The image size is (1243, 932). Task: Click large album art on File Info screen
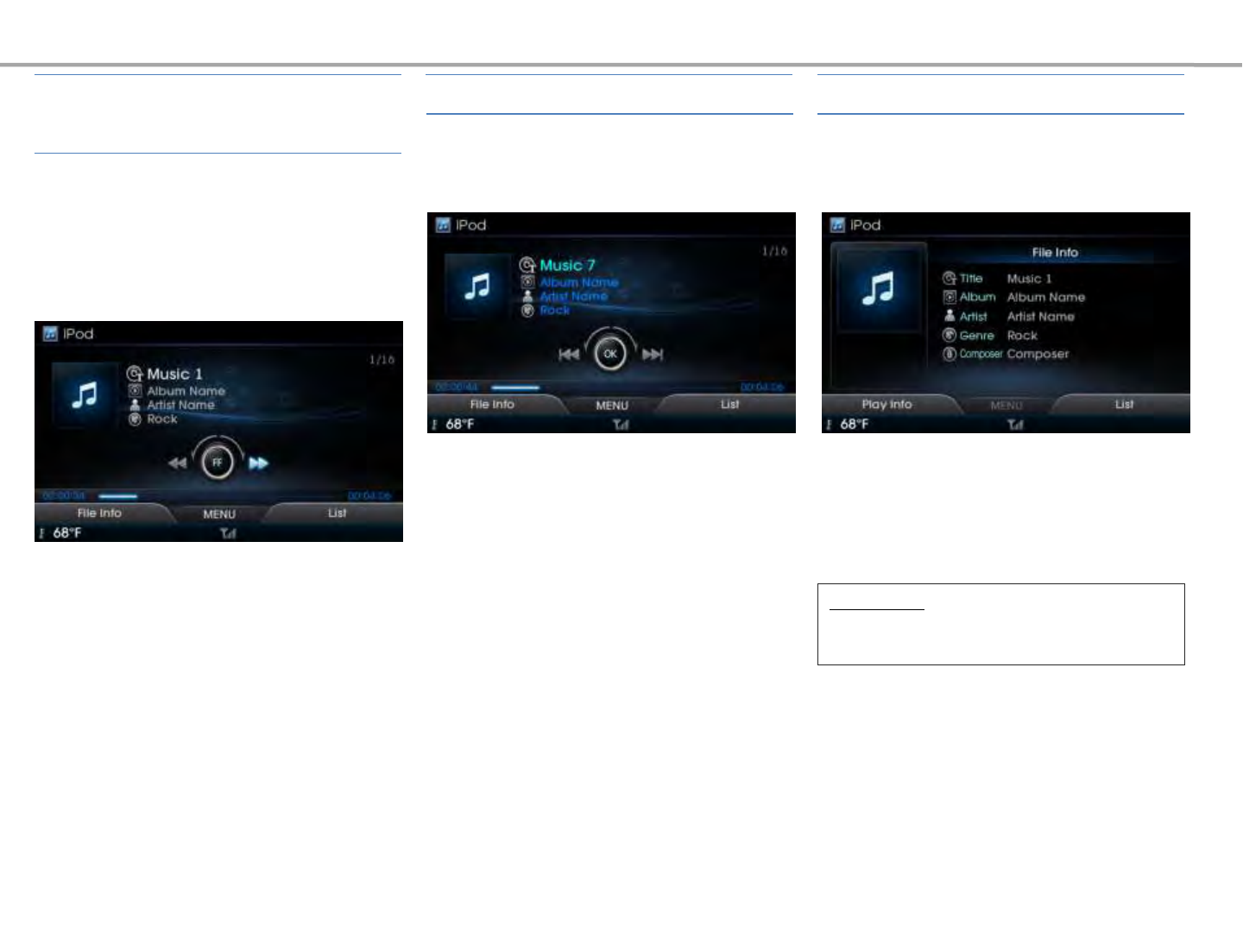pos(879,289)
